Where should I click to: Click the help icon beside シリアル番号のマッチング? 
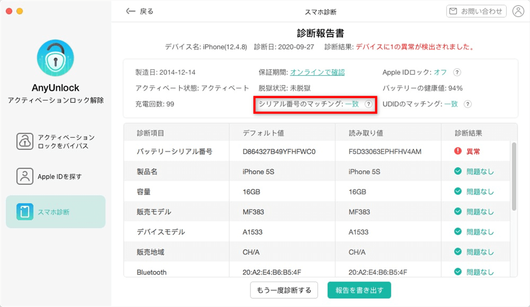click(x=369, y=104)
